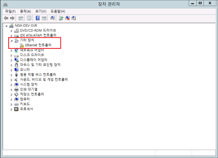Expand the 저장소 컨트롤러 node arrow
218x158 pixels.
click(x=11, y=95)
